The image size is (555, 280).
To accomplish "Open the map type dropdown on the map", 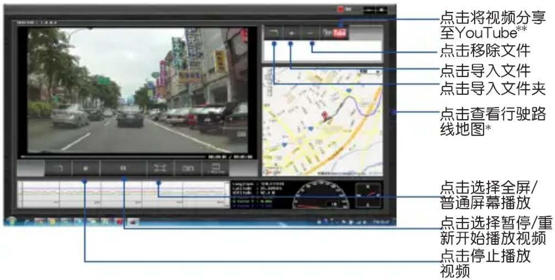I will [x=371, y=72].
